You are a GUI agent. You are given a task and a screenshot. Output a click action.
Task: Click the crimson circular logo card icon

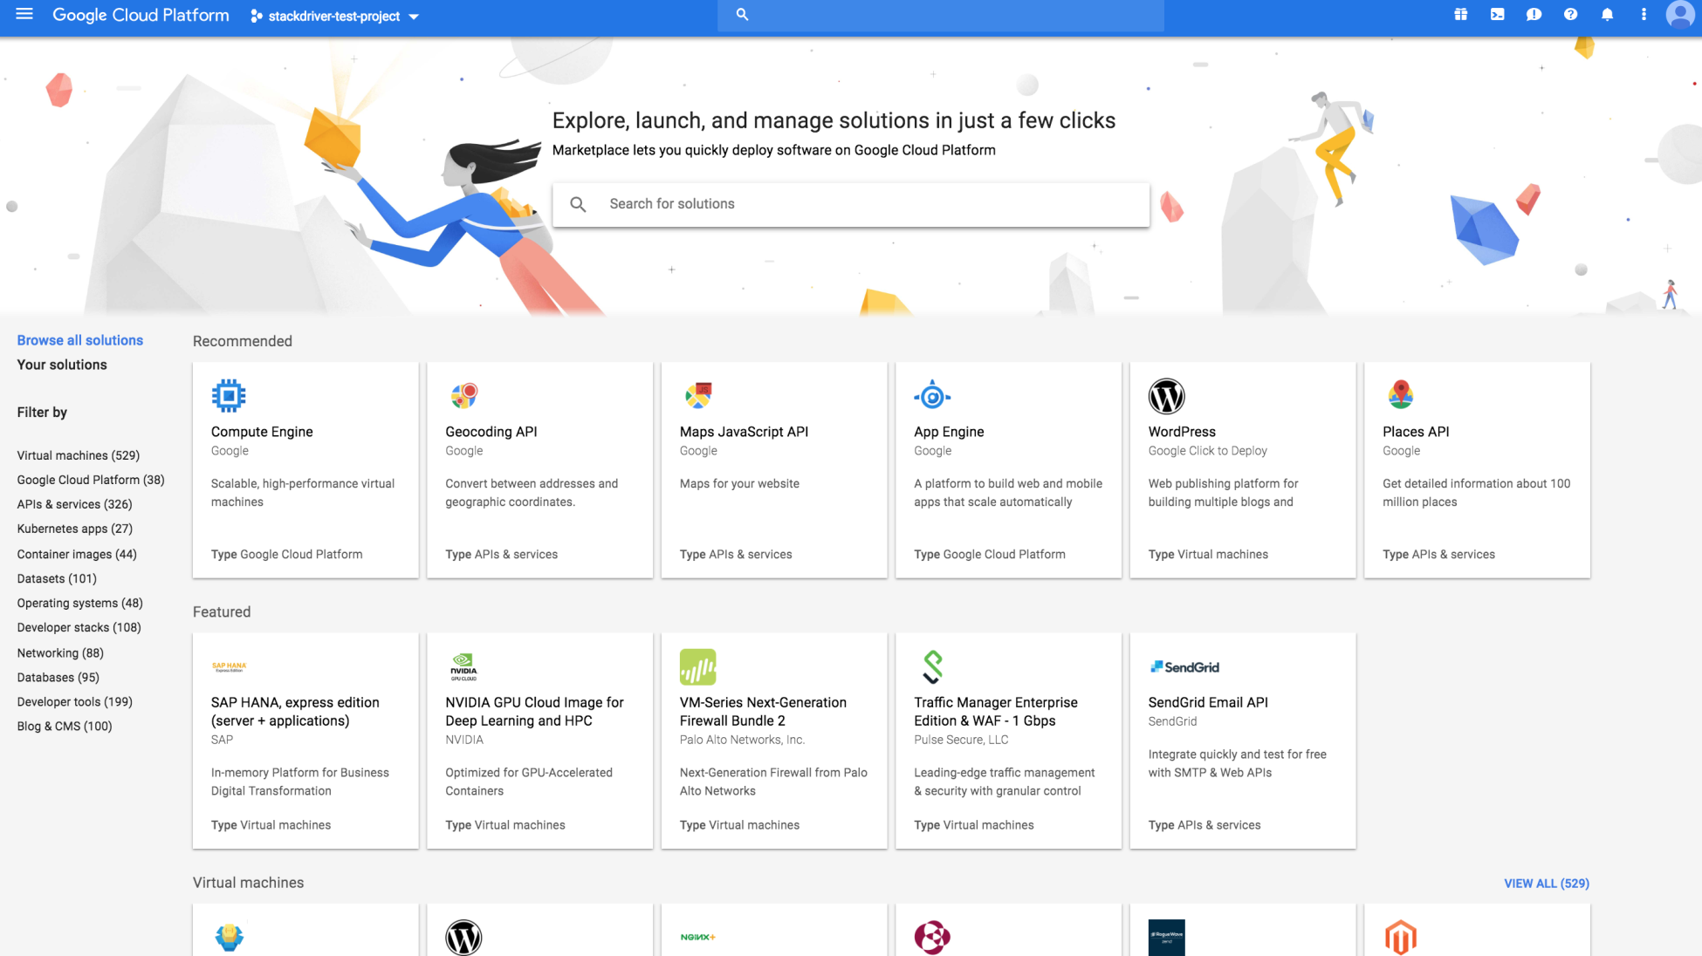(x=932, y=938)
